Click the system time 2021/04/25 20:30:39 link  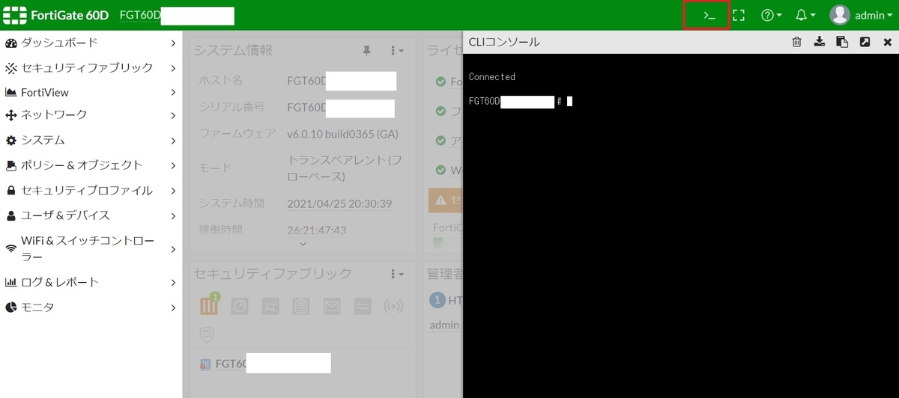coord(340,204)
